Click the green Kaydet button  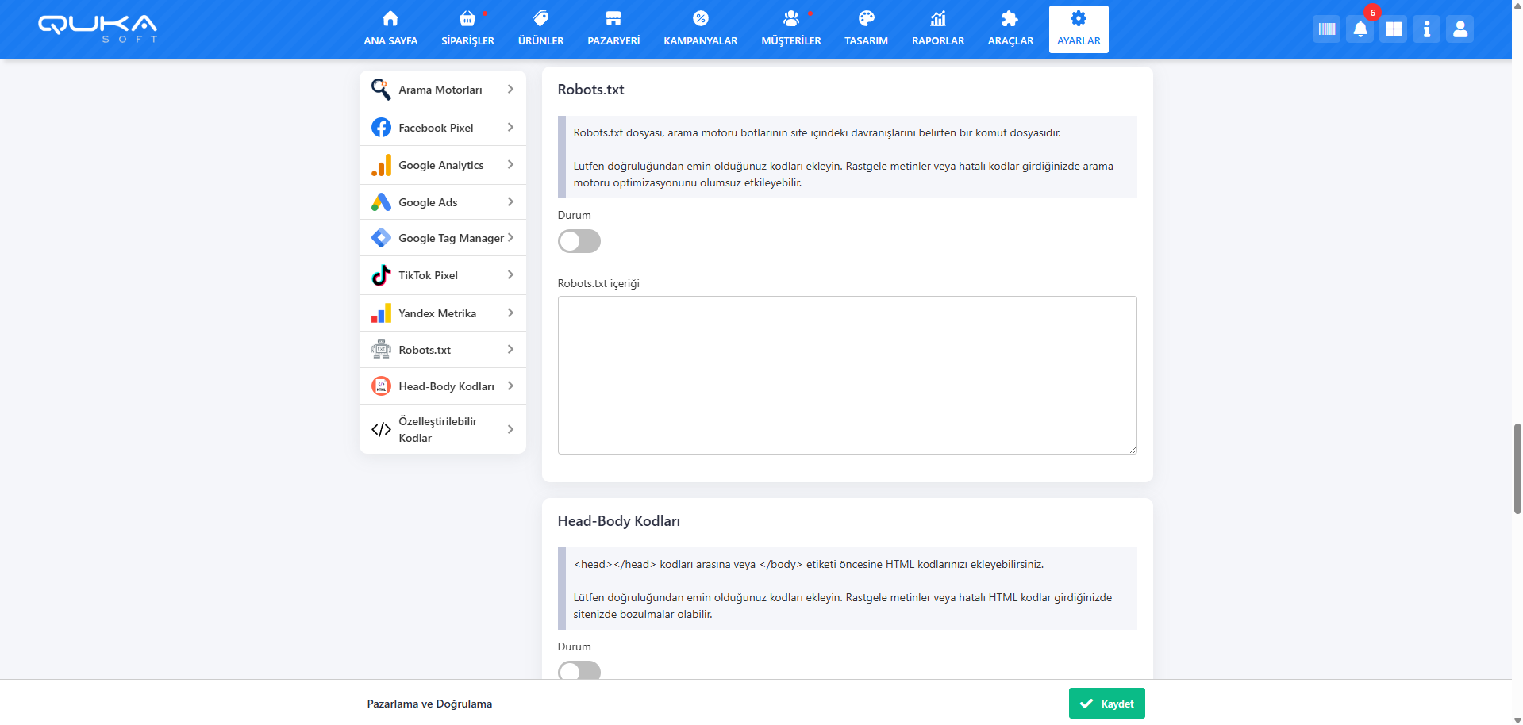(1106, 704)
